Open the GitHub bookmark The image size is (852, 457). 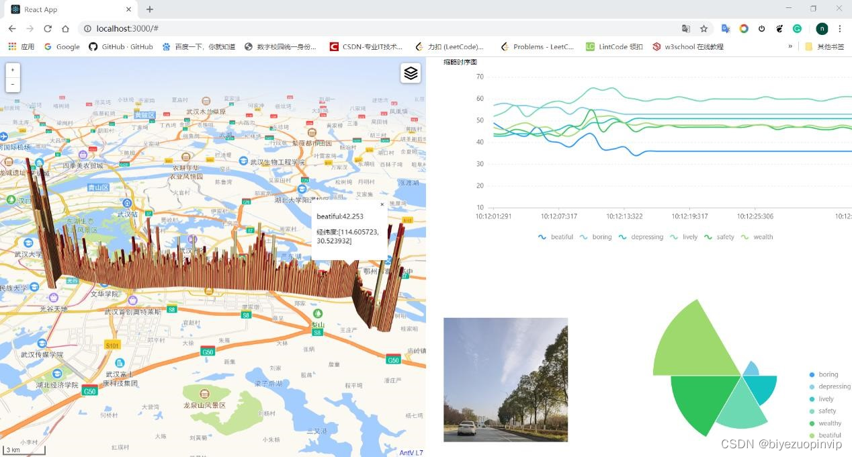click(x=121, y=47)
